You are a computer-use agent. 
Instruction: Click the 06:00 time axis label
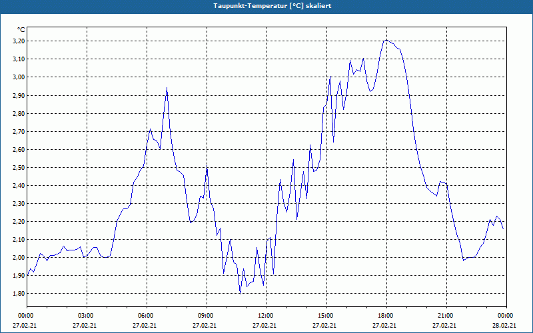point(147,316)
